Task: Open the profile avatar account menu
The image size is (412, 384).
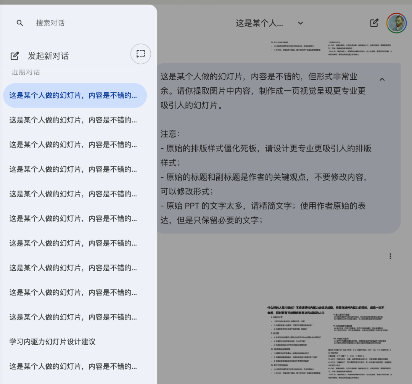Action: pos(396,23)
